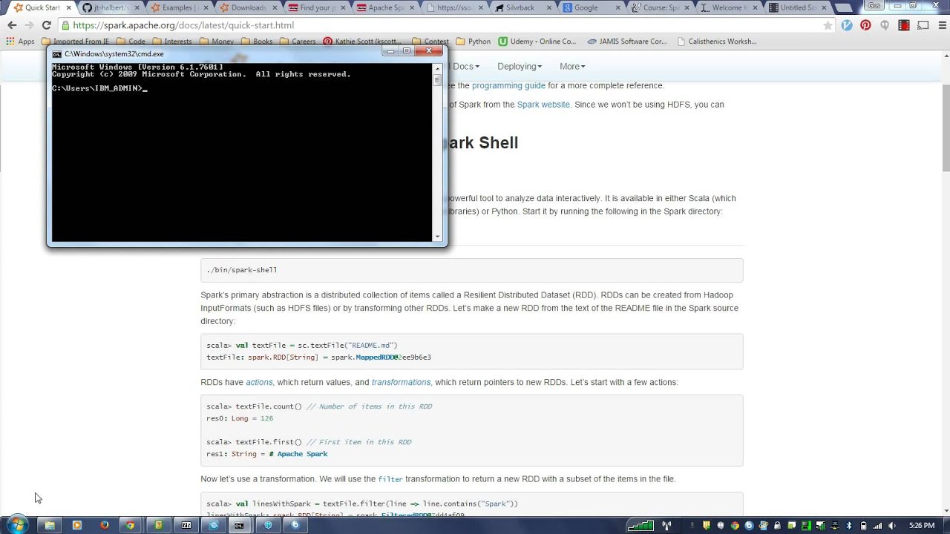Follow the transformations link
This screenshot has height=534, width=950.
click(x=401, y=382)
